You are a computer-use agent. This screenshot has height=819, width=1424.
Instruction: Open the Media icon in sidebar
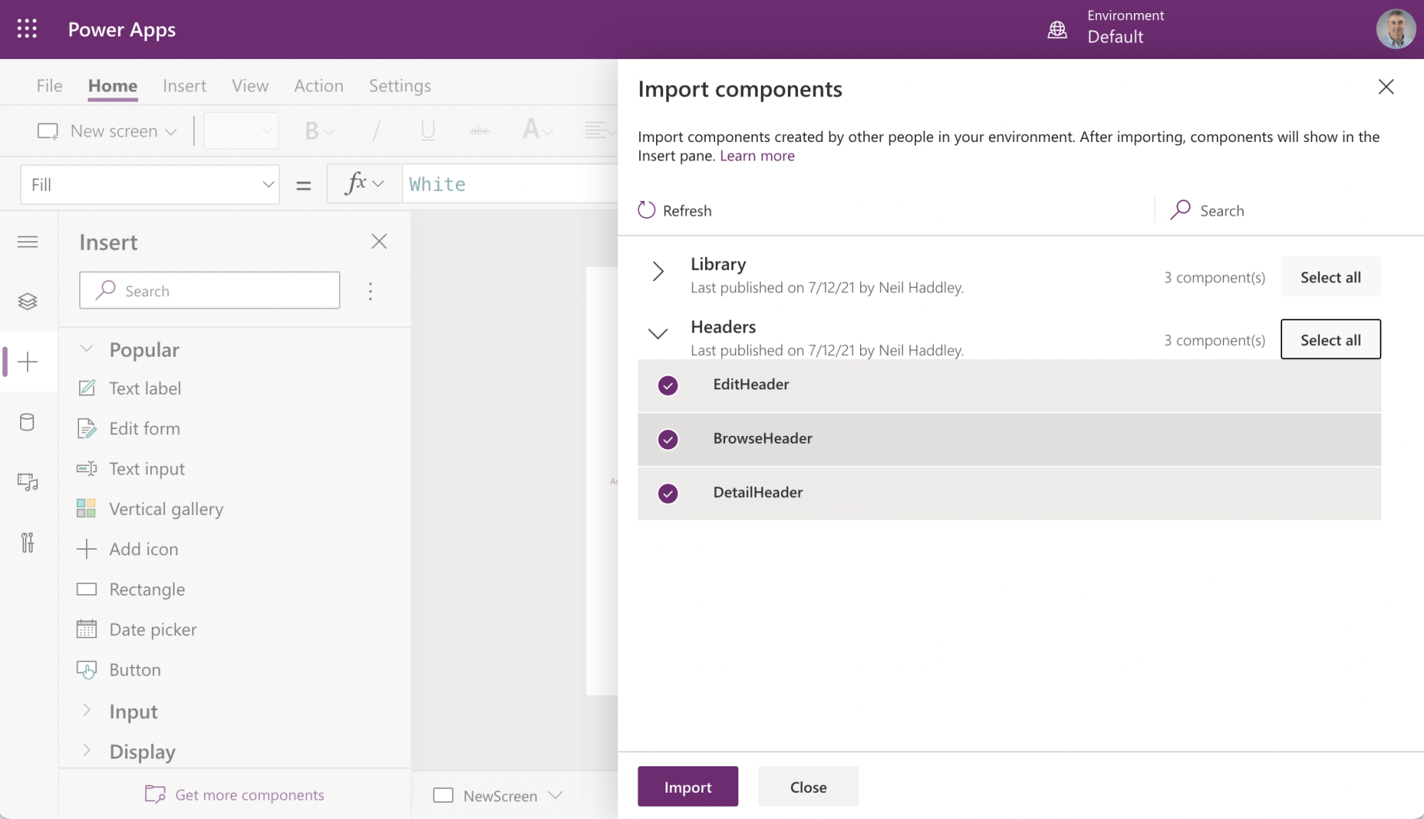[x=27, y=482]
